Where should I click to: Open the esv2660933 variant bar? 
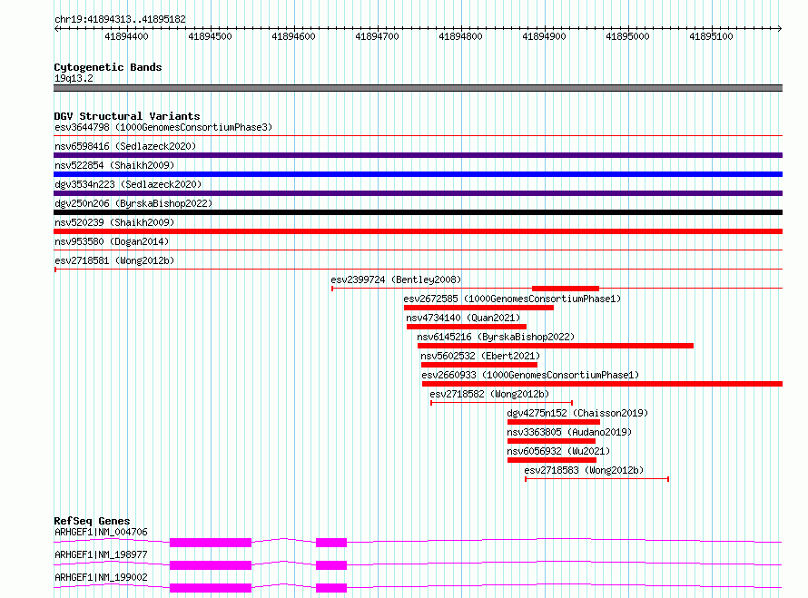(603, 384)
